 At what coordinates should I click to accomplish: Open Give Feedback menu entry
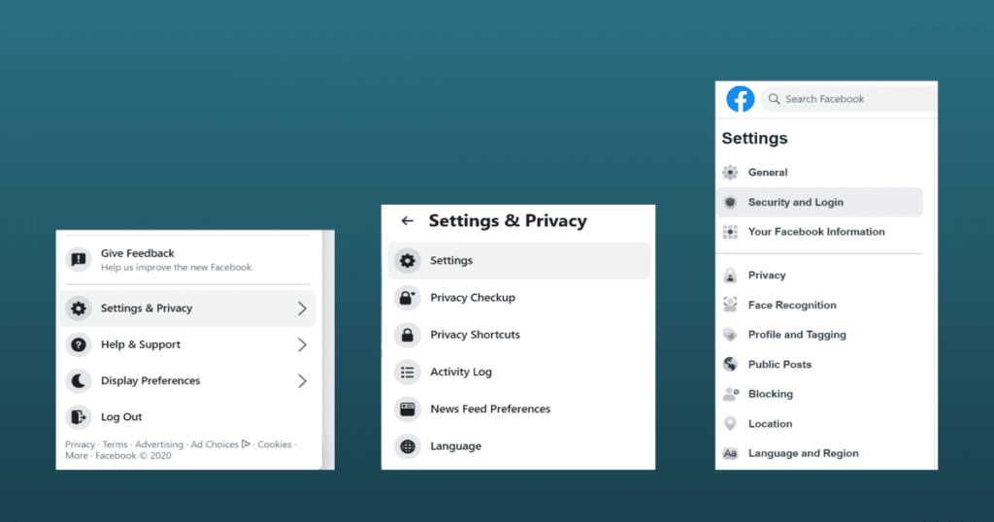(x=187, y=260)
